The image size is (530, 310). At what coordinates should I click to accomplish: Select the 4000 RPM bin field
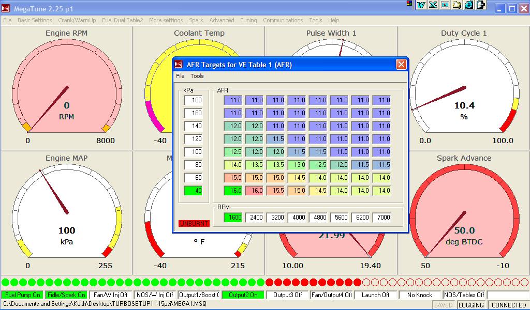click(297, 218)
